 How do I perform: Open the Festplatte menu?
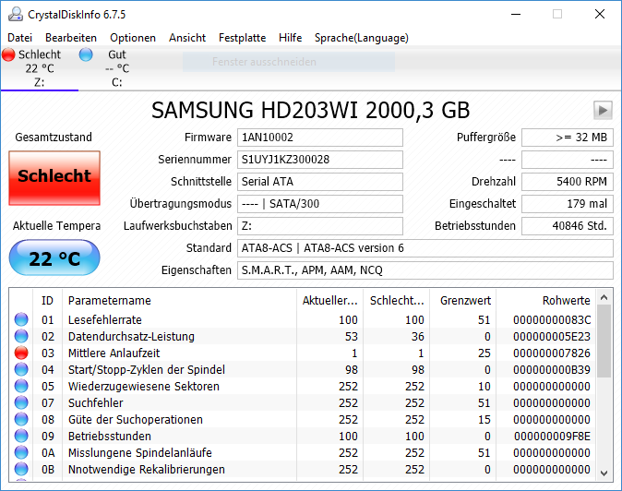point(242,38)
